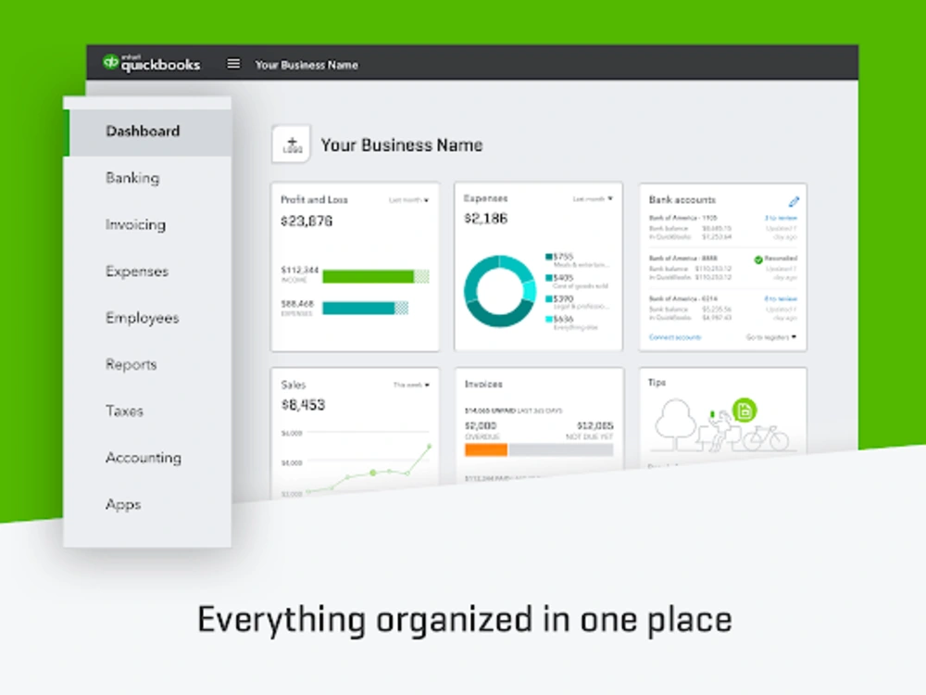The width and height of the screenshot is (926, 695).
Task: Click the green Reconciled checkmark icon
Action: click(757, 259)
